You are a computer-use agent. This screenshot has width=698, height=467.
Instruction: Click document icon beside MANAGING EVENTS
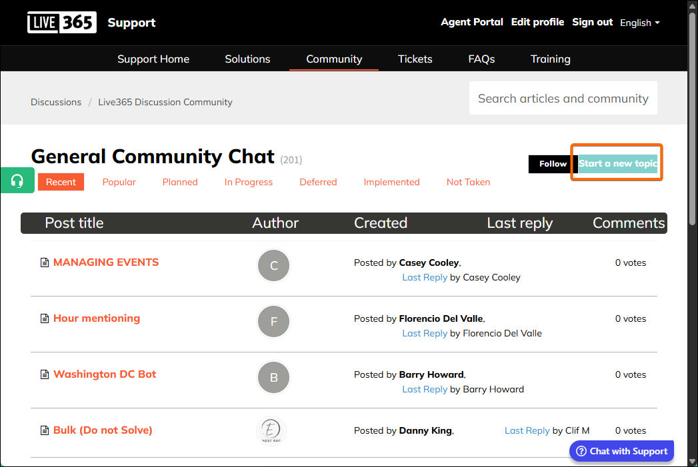click(x=45, y=262)
